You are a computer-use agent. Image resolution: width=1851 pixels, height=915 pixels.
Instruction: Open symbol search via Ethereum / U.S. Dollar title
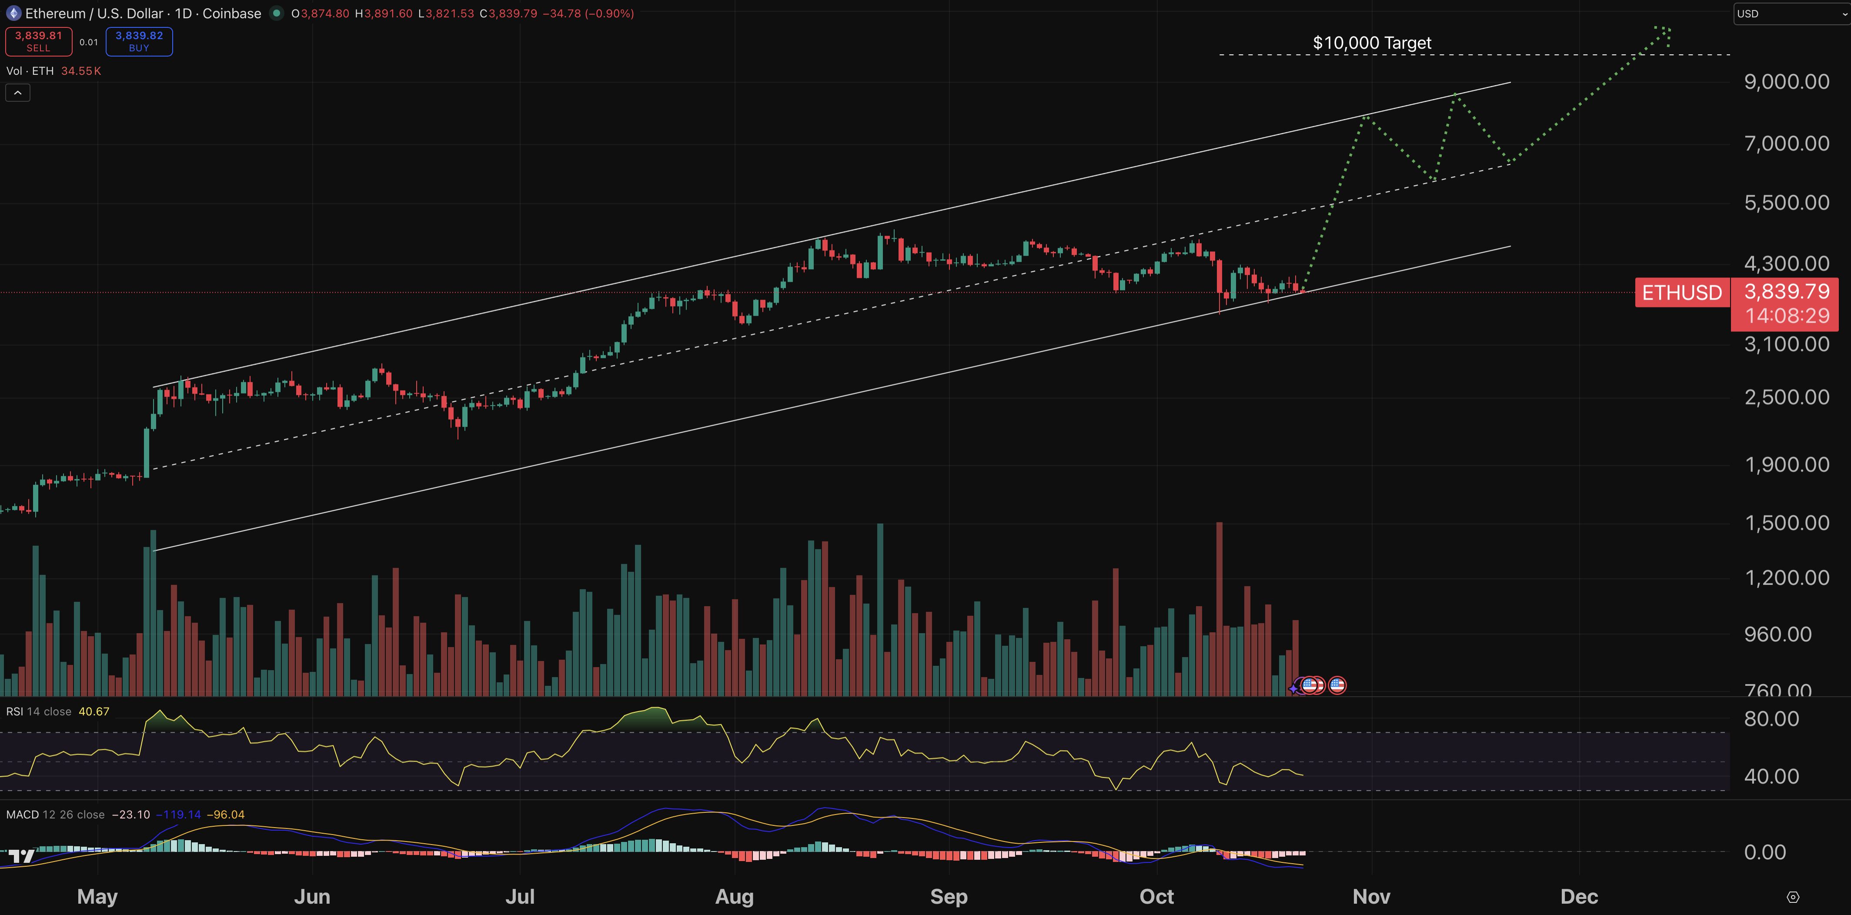(82, 13)
